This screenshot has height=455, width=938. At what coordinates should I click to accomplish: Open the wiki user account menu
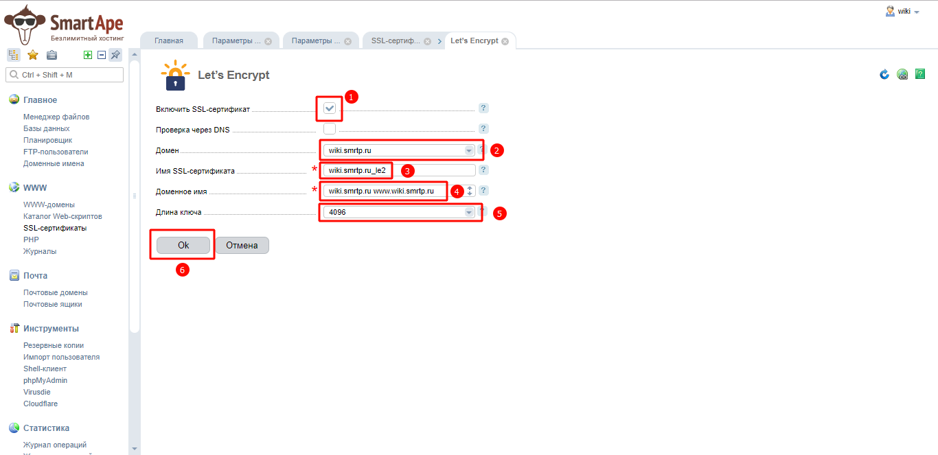point(903,11)
